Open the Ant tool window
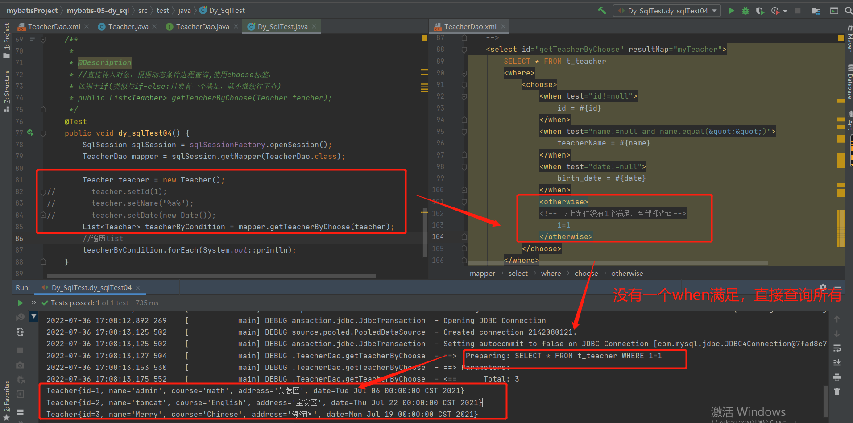 [849, 120]
